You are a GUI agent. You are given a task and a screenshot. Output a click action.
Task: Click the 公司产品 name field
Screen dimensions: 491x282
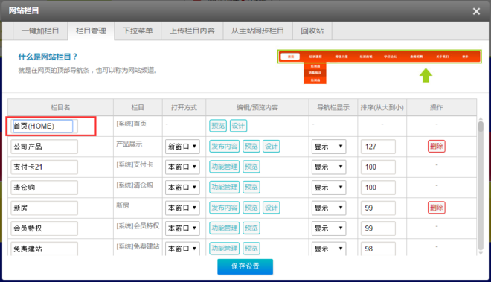[x=44, y=147]
